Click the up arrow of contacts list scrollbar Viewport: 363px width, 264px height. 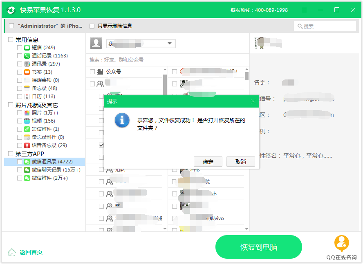pyautogui.click(x=247, y=69)
